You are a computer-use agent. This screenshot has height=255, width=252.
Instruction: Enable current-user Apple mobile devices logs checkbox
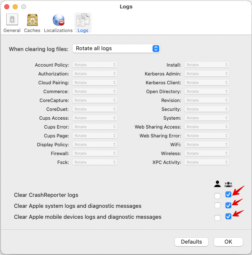point(217,217)
